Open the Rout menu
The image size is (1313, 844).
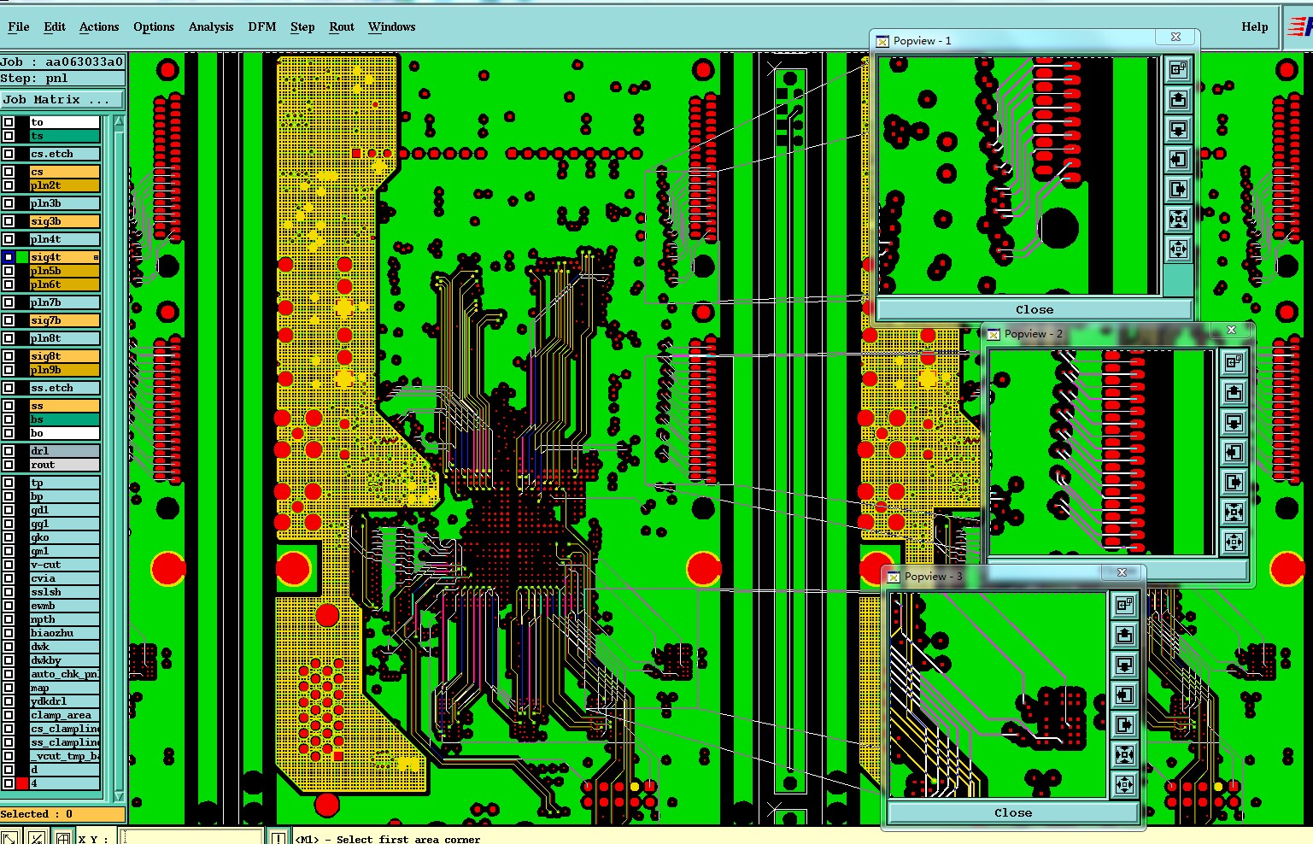click(x=342, y=26)
